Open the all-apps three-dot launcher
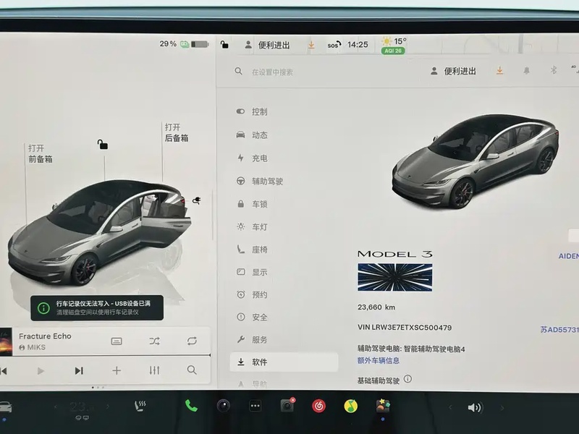This screenshot has width=579, height=434. click(x=255, y=406)
